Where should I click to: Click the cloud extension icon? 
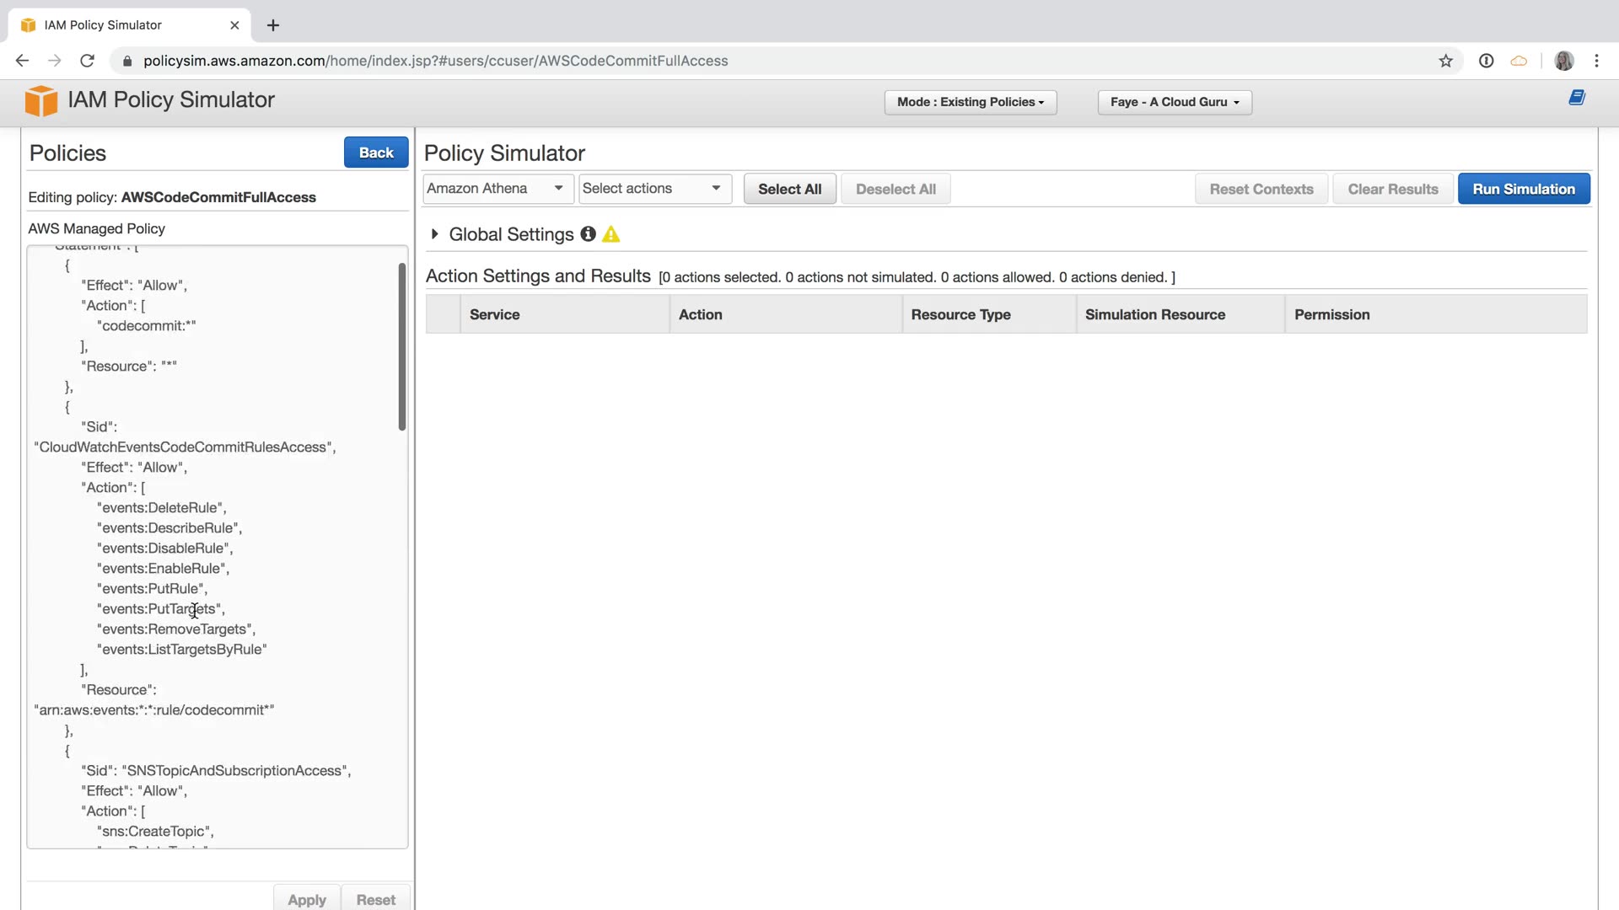click(x=1519, y=61)
